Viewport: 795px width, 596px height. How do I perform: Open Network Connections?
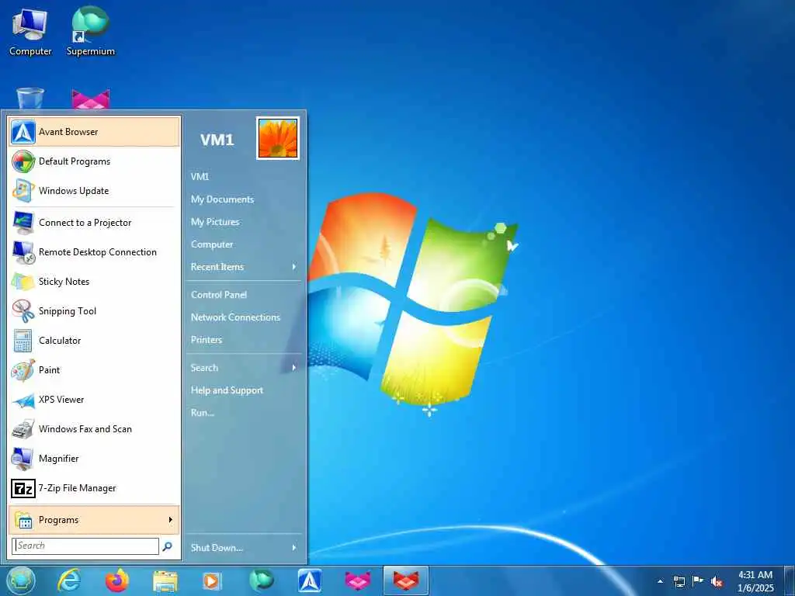[x=235, y=317]
